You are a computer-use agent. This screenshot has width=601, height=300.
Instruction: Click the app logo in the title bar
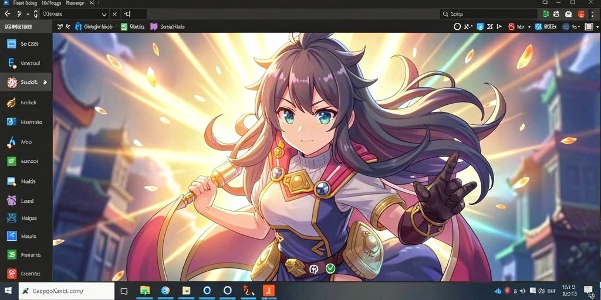pos(6,3)
